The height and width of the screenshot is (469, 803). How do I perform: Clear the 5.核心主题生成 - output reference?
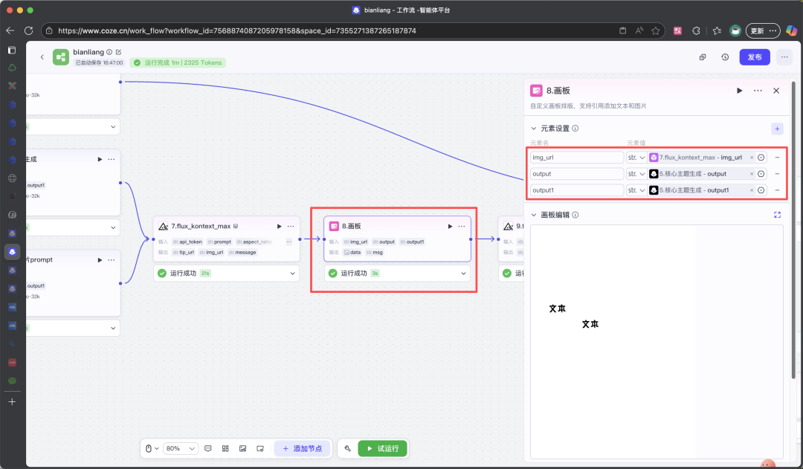751,174
